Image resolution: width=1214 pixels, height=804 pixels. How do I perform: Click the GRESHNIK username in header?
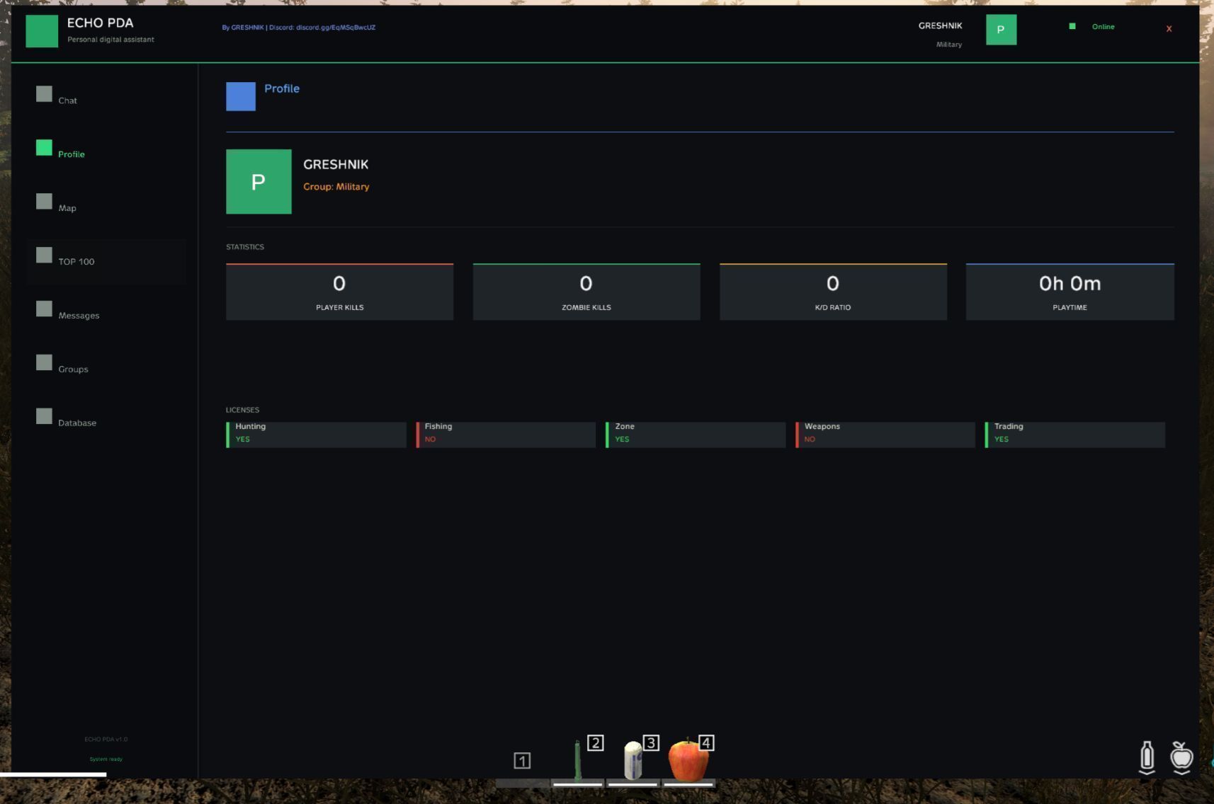[x=940, y=25]
